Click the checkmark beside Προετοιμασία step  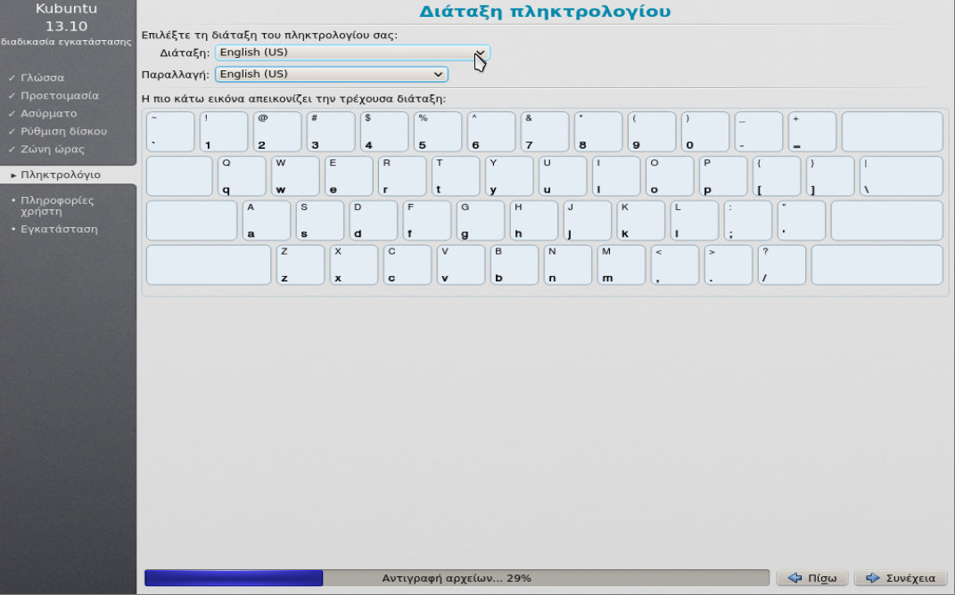click(x=12, y=95)
